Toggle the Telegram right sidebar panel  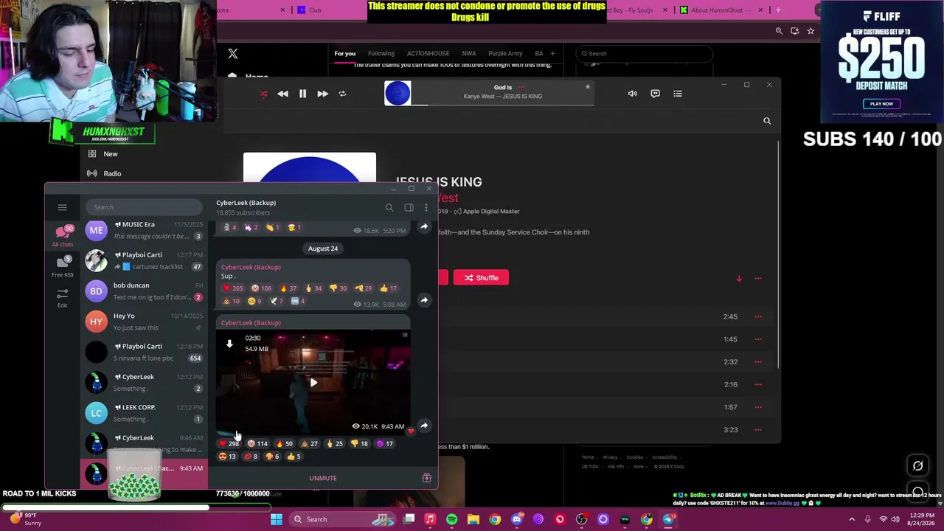409,207
